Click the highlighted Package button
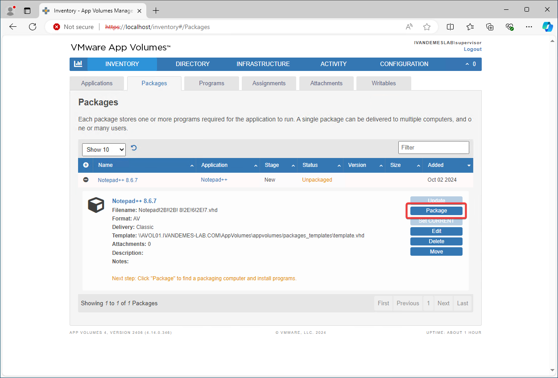 coord(436,210)
